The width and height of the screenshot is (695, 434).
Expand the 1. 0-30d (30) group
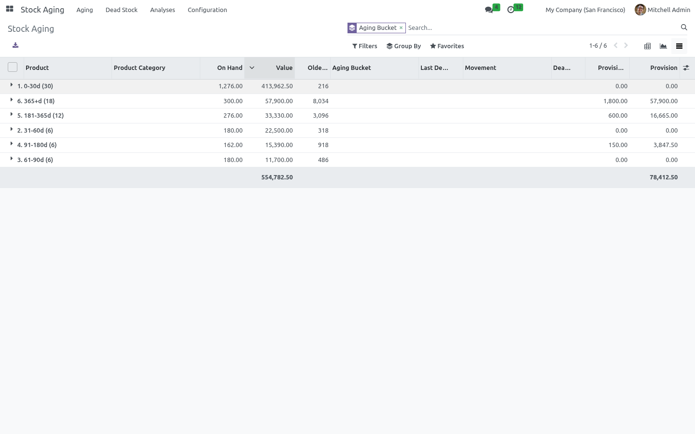[x=12, y=85]
